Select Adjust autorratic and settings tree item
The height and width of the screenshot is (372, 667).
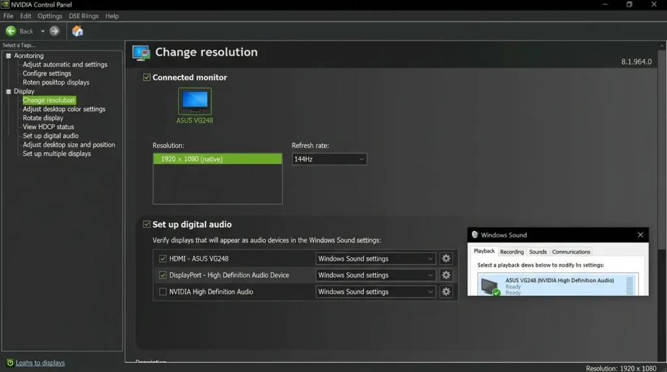pyautogui.click(x=65, y=64)
